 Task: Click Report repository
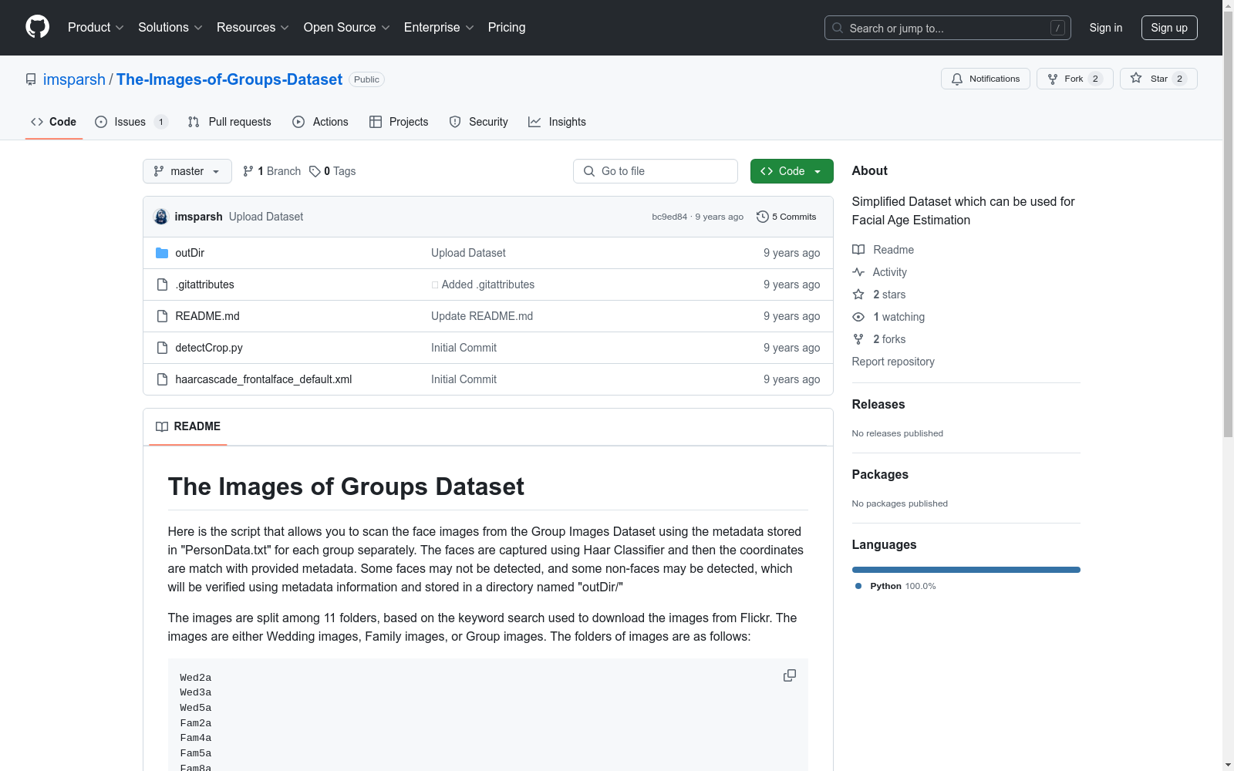(x=893, y=362)
